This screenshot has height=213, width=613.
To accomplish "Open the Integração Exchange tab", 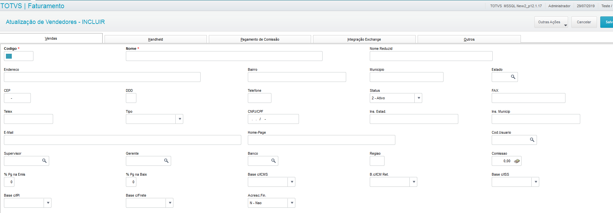I will click(364, 39).
